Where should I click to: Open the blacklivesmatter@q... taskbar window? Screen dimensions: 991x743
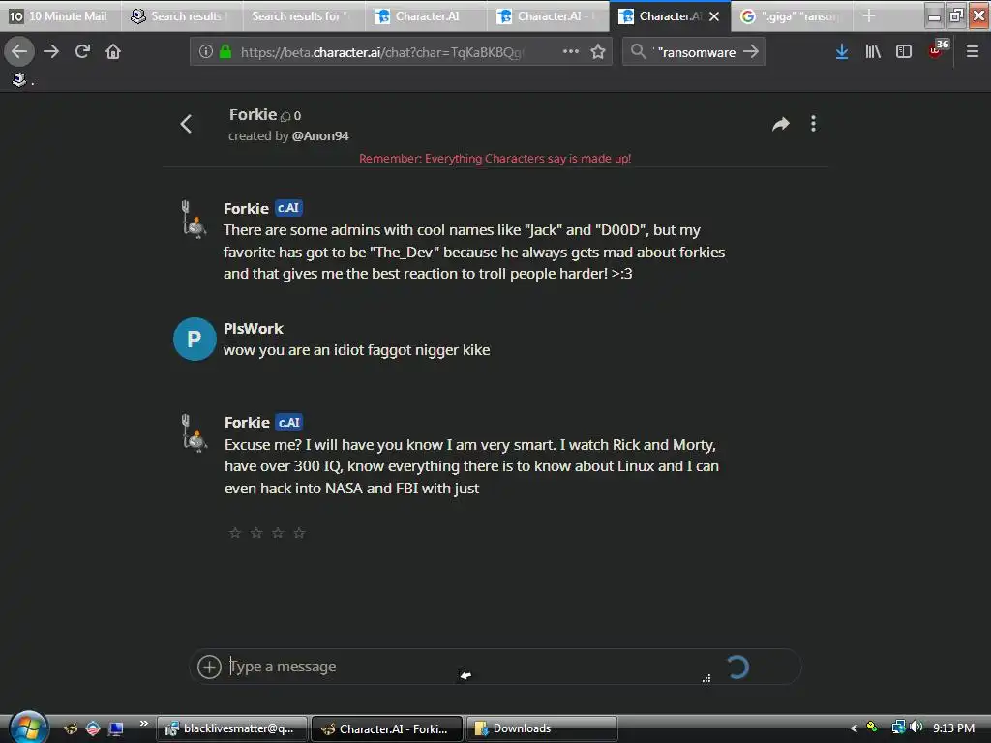tap(231, 728)
